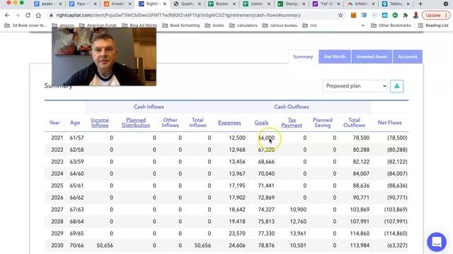Open the browser home page icon
This screenshot has width=453, height=254.
point(38,16)
